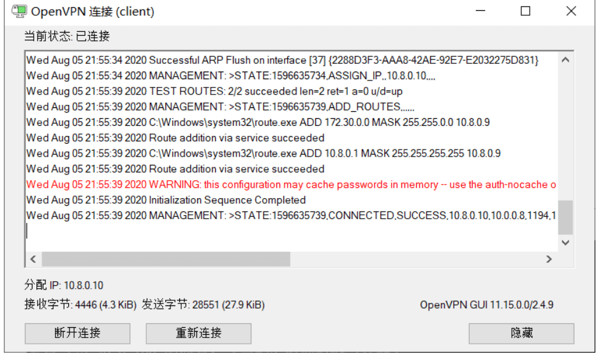Close the OpenVPN connection window
This screenshot has width=596, height=354.
571,11
